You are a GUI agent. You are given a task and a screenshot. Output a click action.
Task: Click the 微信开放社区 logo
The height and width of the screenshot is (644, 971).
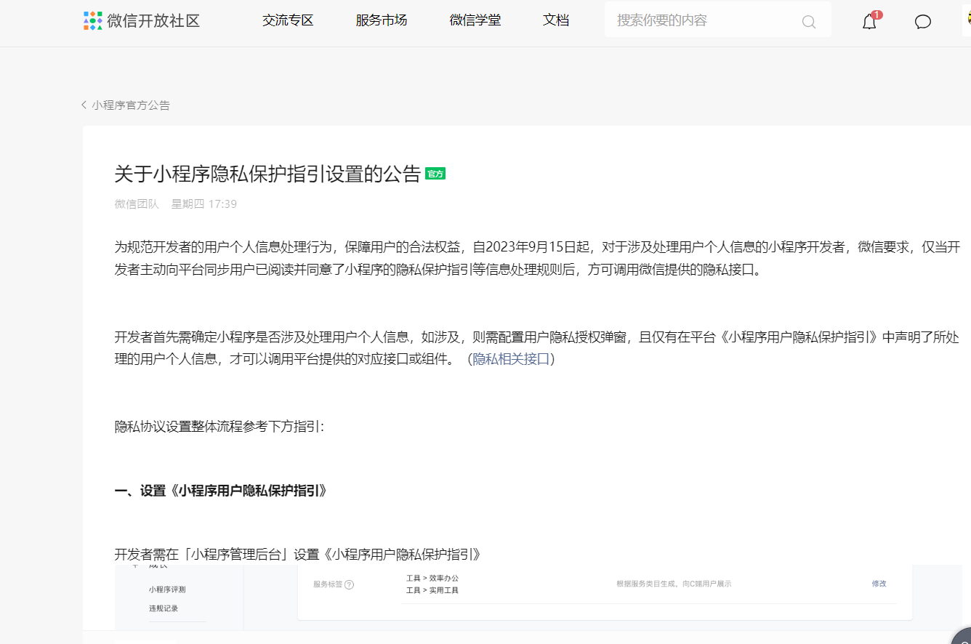142,20
